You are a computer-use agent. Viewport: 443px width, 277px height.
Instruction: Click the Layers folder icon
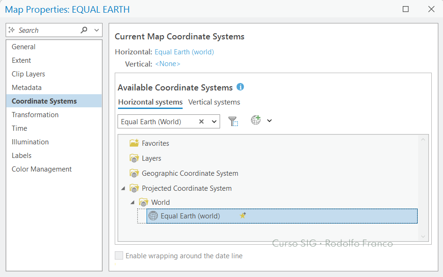(134, 158)
